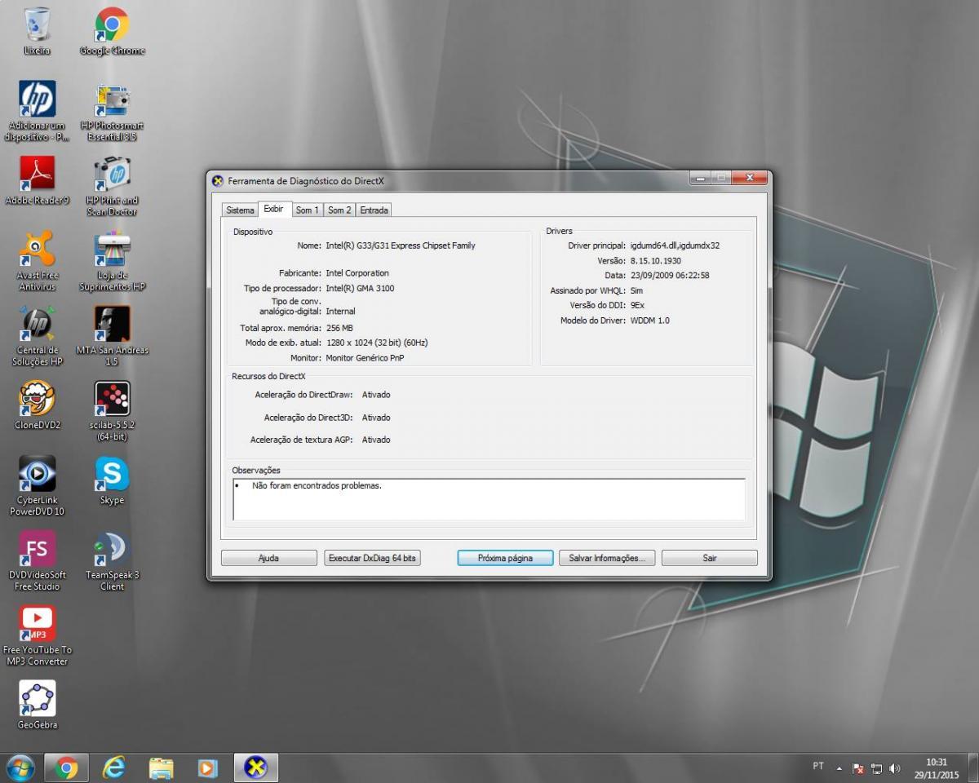Click the 'Intel(R) GMA 3100' processor type
Screen dimensions: 979x783
click(x=360, y=289)
